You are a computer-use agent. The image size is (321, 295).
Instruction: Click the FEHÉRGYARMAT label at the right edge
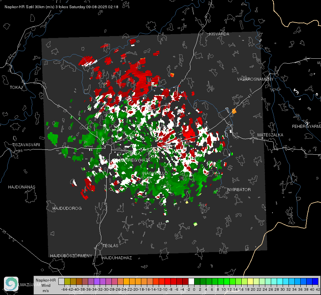click(x=306, y=127)
